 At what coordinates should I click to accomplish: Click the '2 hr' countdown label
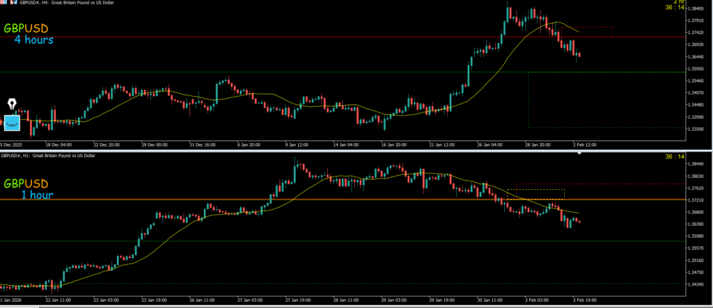pos(678,2)
